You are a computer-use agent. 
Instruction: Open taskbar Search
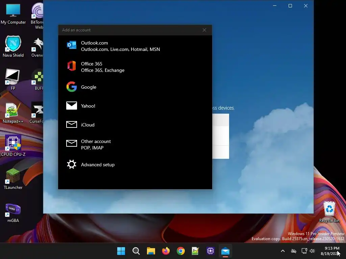point(136,251)
